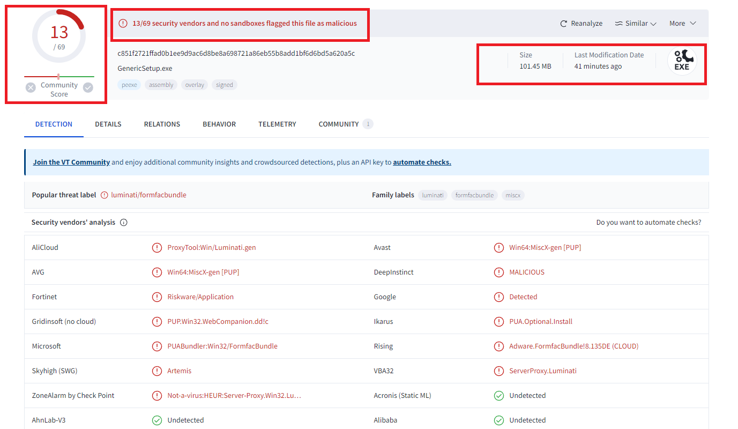Click the GenericSetup.exe file name

pos(145,69)
